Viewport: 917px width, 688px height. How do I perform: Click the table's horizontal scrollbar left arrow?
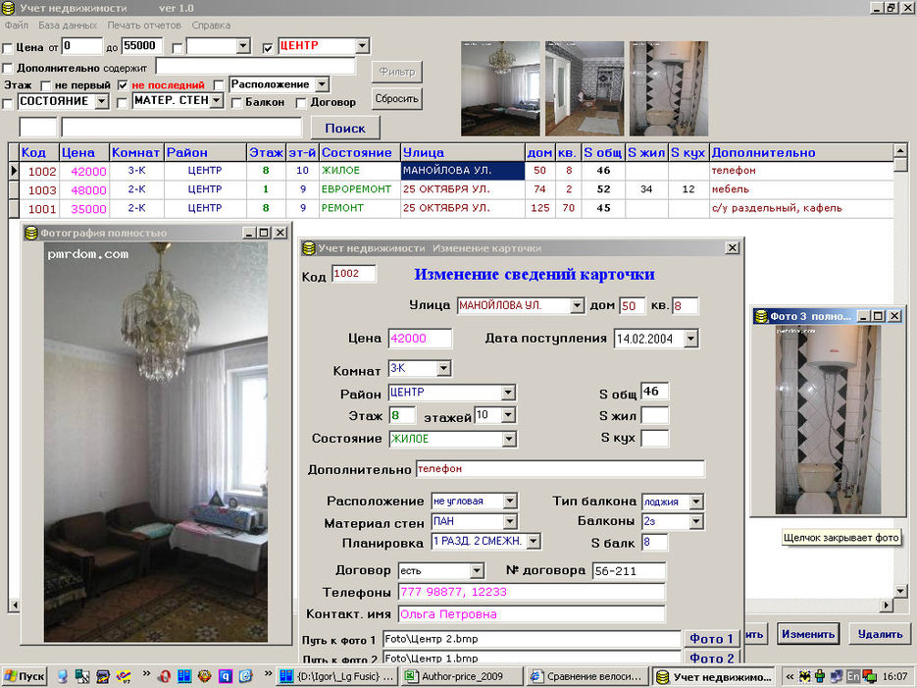coord(15,605)
